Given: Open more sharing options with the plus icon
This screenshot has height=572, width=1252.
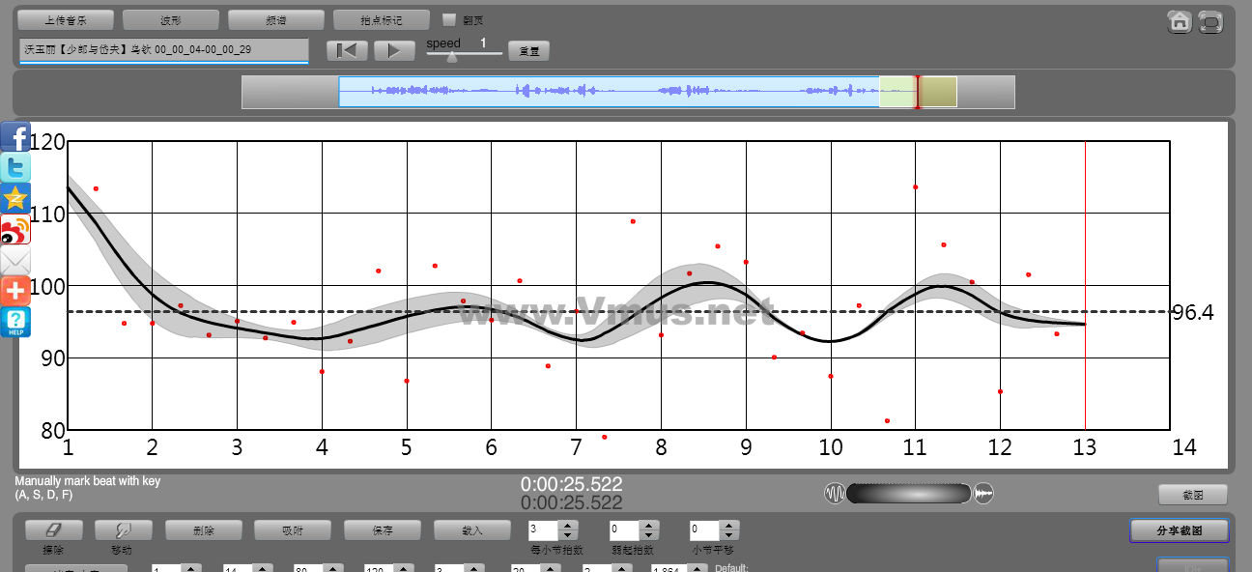Looking at the screenshot, I should (x=15, y=291).
